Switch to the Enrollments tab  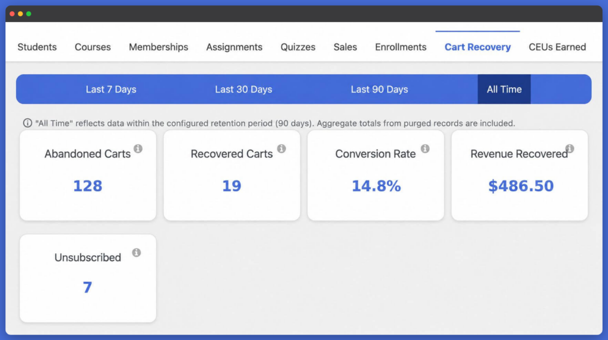pyautogui.click(x=401, y=47)
